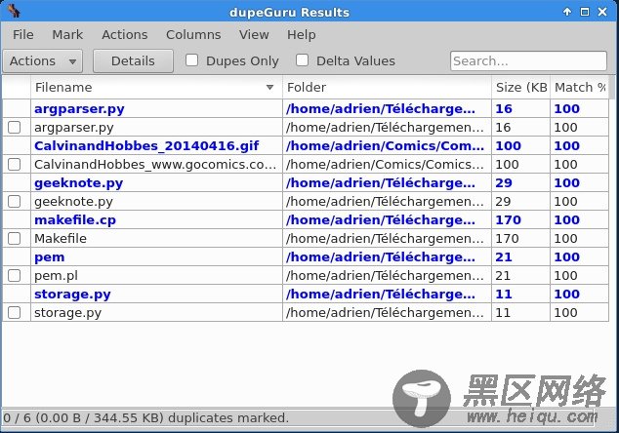Screen dimensions: 619x433
Task: Click the Details button
Action: pos(133,61)
